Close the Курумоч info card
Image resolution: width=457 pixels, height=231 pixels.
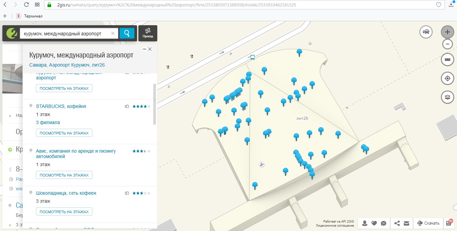(150, 49)
